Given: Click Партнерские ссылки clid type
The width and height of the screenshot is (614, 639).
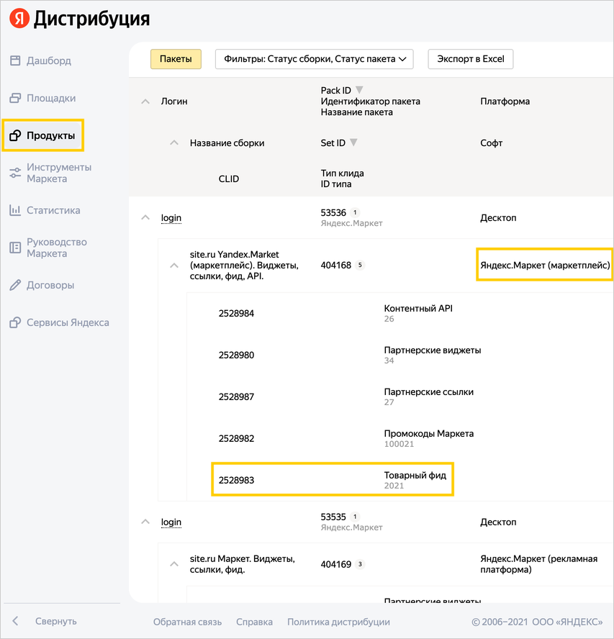Looking at the screenshot, I should (429, 392).
